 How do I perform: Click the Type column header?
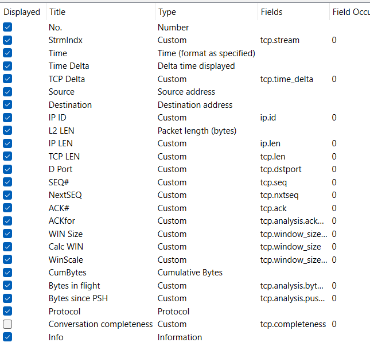[167, 11]
